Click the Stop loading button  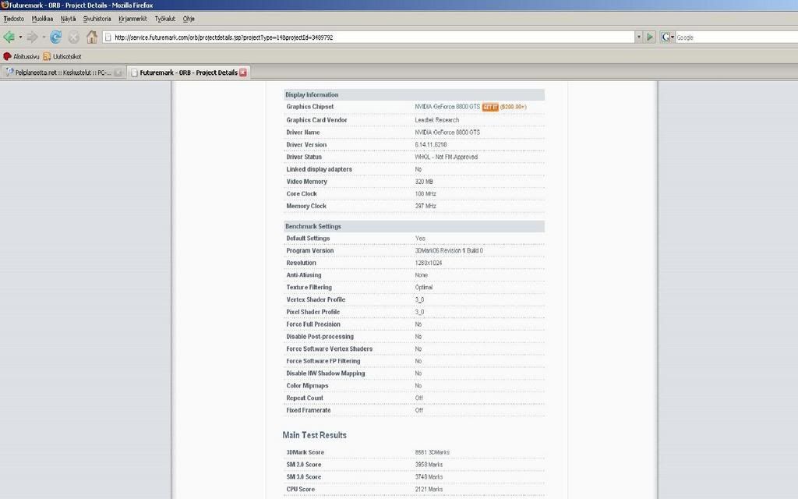[74, 37]
